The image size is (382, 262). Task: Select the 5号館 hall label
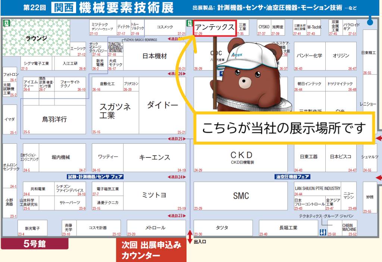point(35,244)
